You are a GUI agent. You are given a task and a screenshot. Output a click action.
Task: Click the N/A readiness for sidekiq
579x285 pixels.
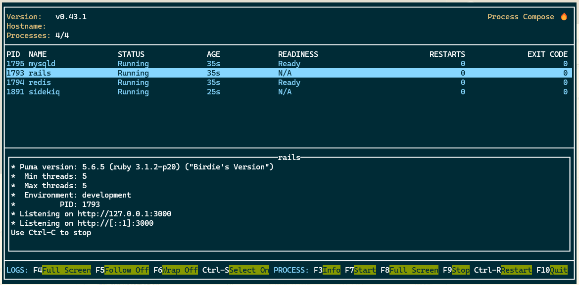[x=285, y=92]
